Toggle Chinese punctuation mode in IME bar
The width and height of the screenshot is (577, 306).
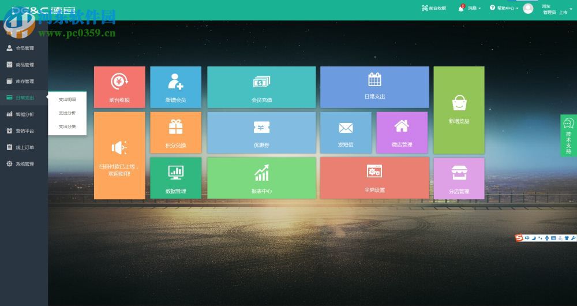(x=540, y=238)
